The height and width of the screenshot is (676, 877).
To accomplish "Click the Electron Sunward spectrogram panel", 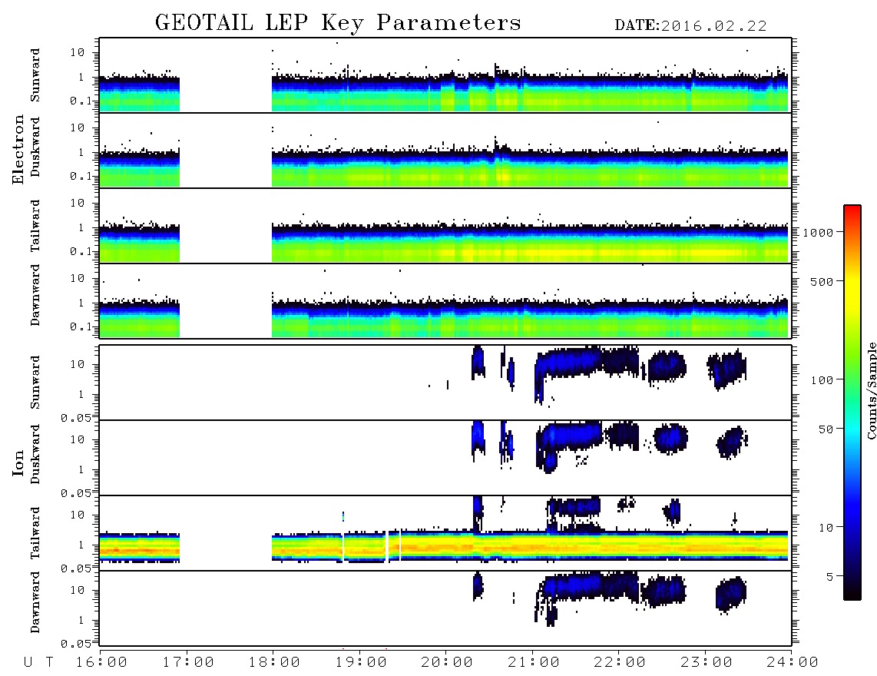I will [x=445, y=75].
